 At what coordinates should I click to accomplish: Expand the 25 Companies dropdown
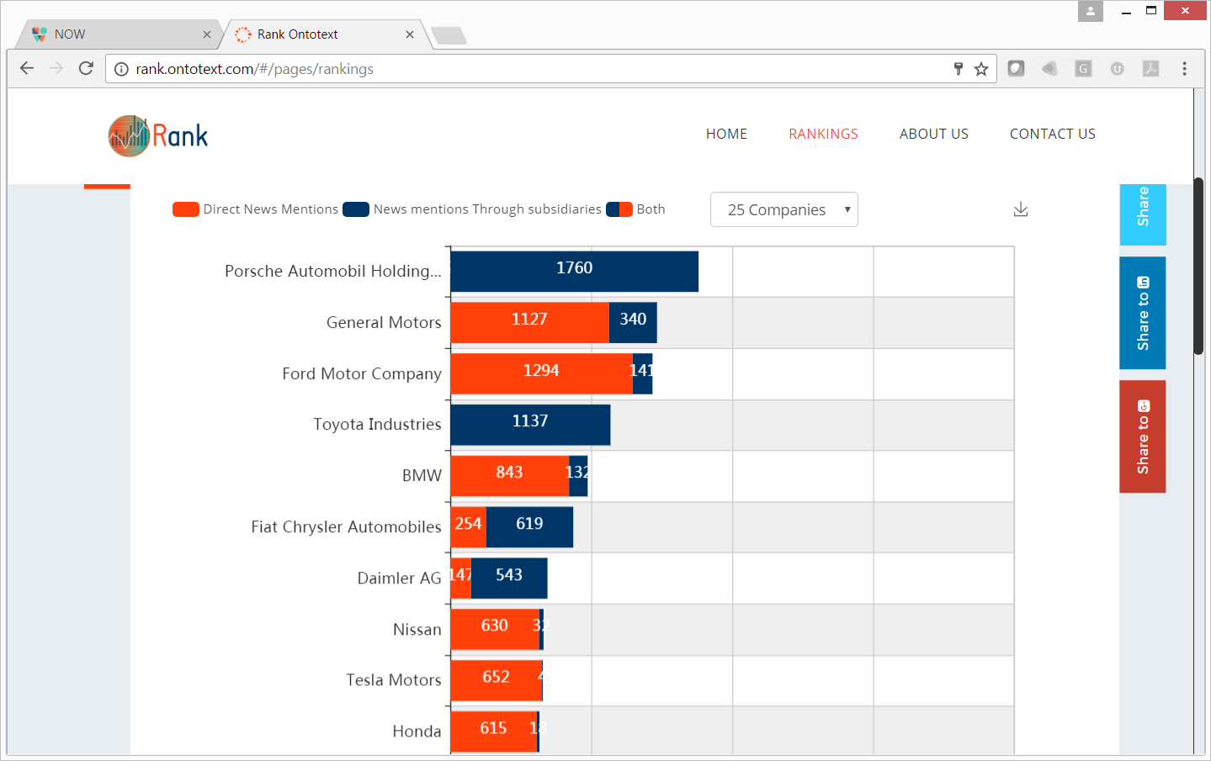[784, 209]
